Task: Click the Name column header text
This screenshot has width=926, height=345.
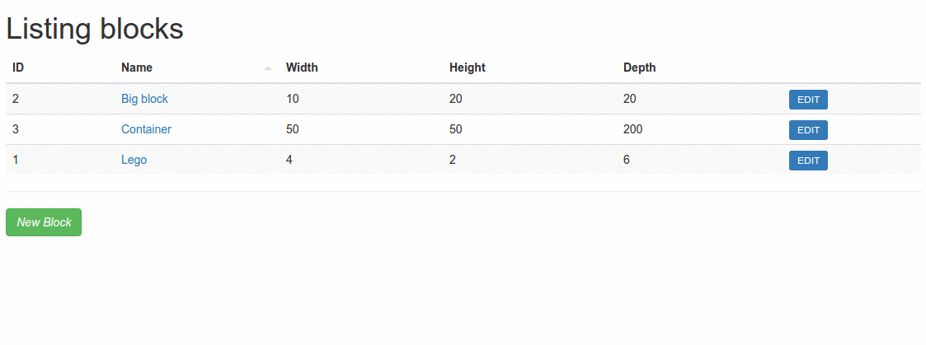Action: pos(137,68)
